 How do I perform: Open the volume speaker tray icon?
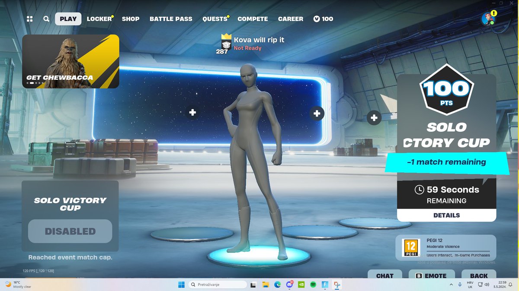click(488, 285)
